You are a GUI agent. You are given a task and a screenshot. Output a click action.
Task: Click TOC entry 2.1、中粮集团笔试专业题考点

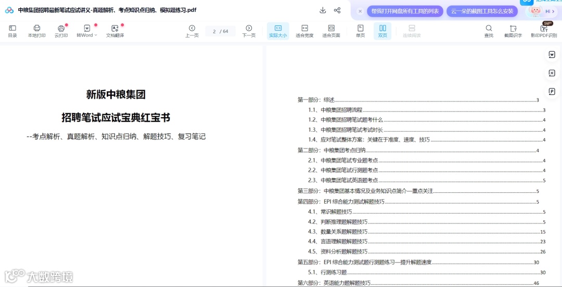[x=427, y=160]
